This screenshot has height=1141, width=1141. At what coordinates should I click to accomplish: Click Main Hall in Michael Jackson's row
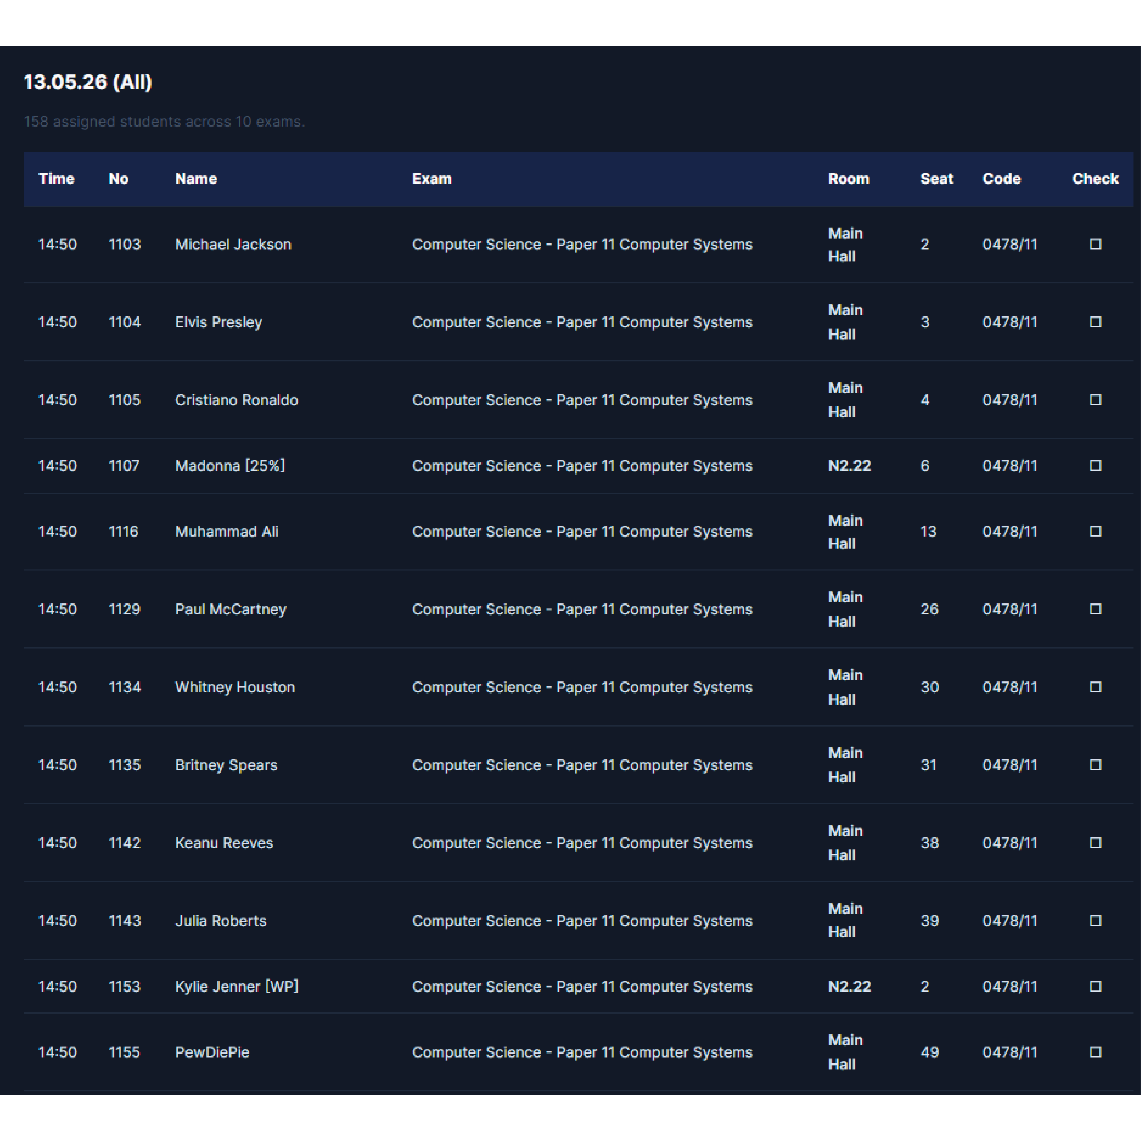pos(845,244)
